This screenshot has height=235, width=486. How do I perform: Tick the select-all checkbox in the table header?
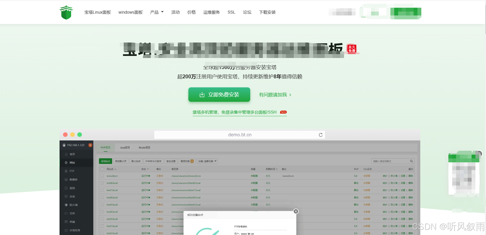(102, 169)
